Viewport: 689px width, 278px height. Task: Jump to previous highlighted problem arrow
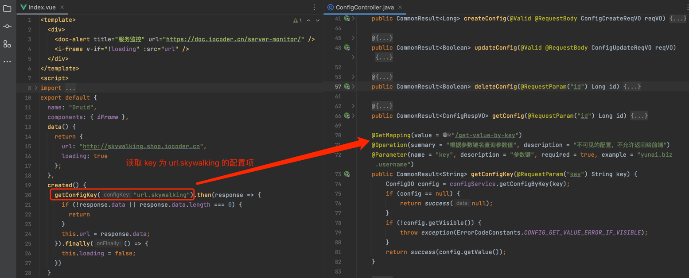[x=308, y=20]
